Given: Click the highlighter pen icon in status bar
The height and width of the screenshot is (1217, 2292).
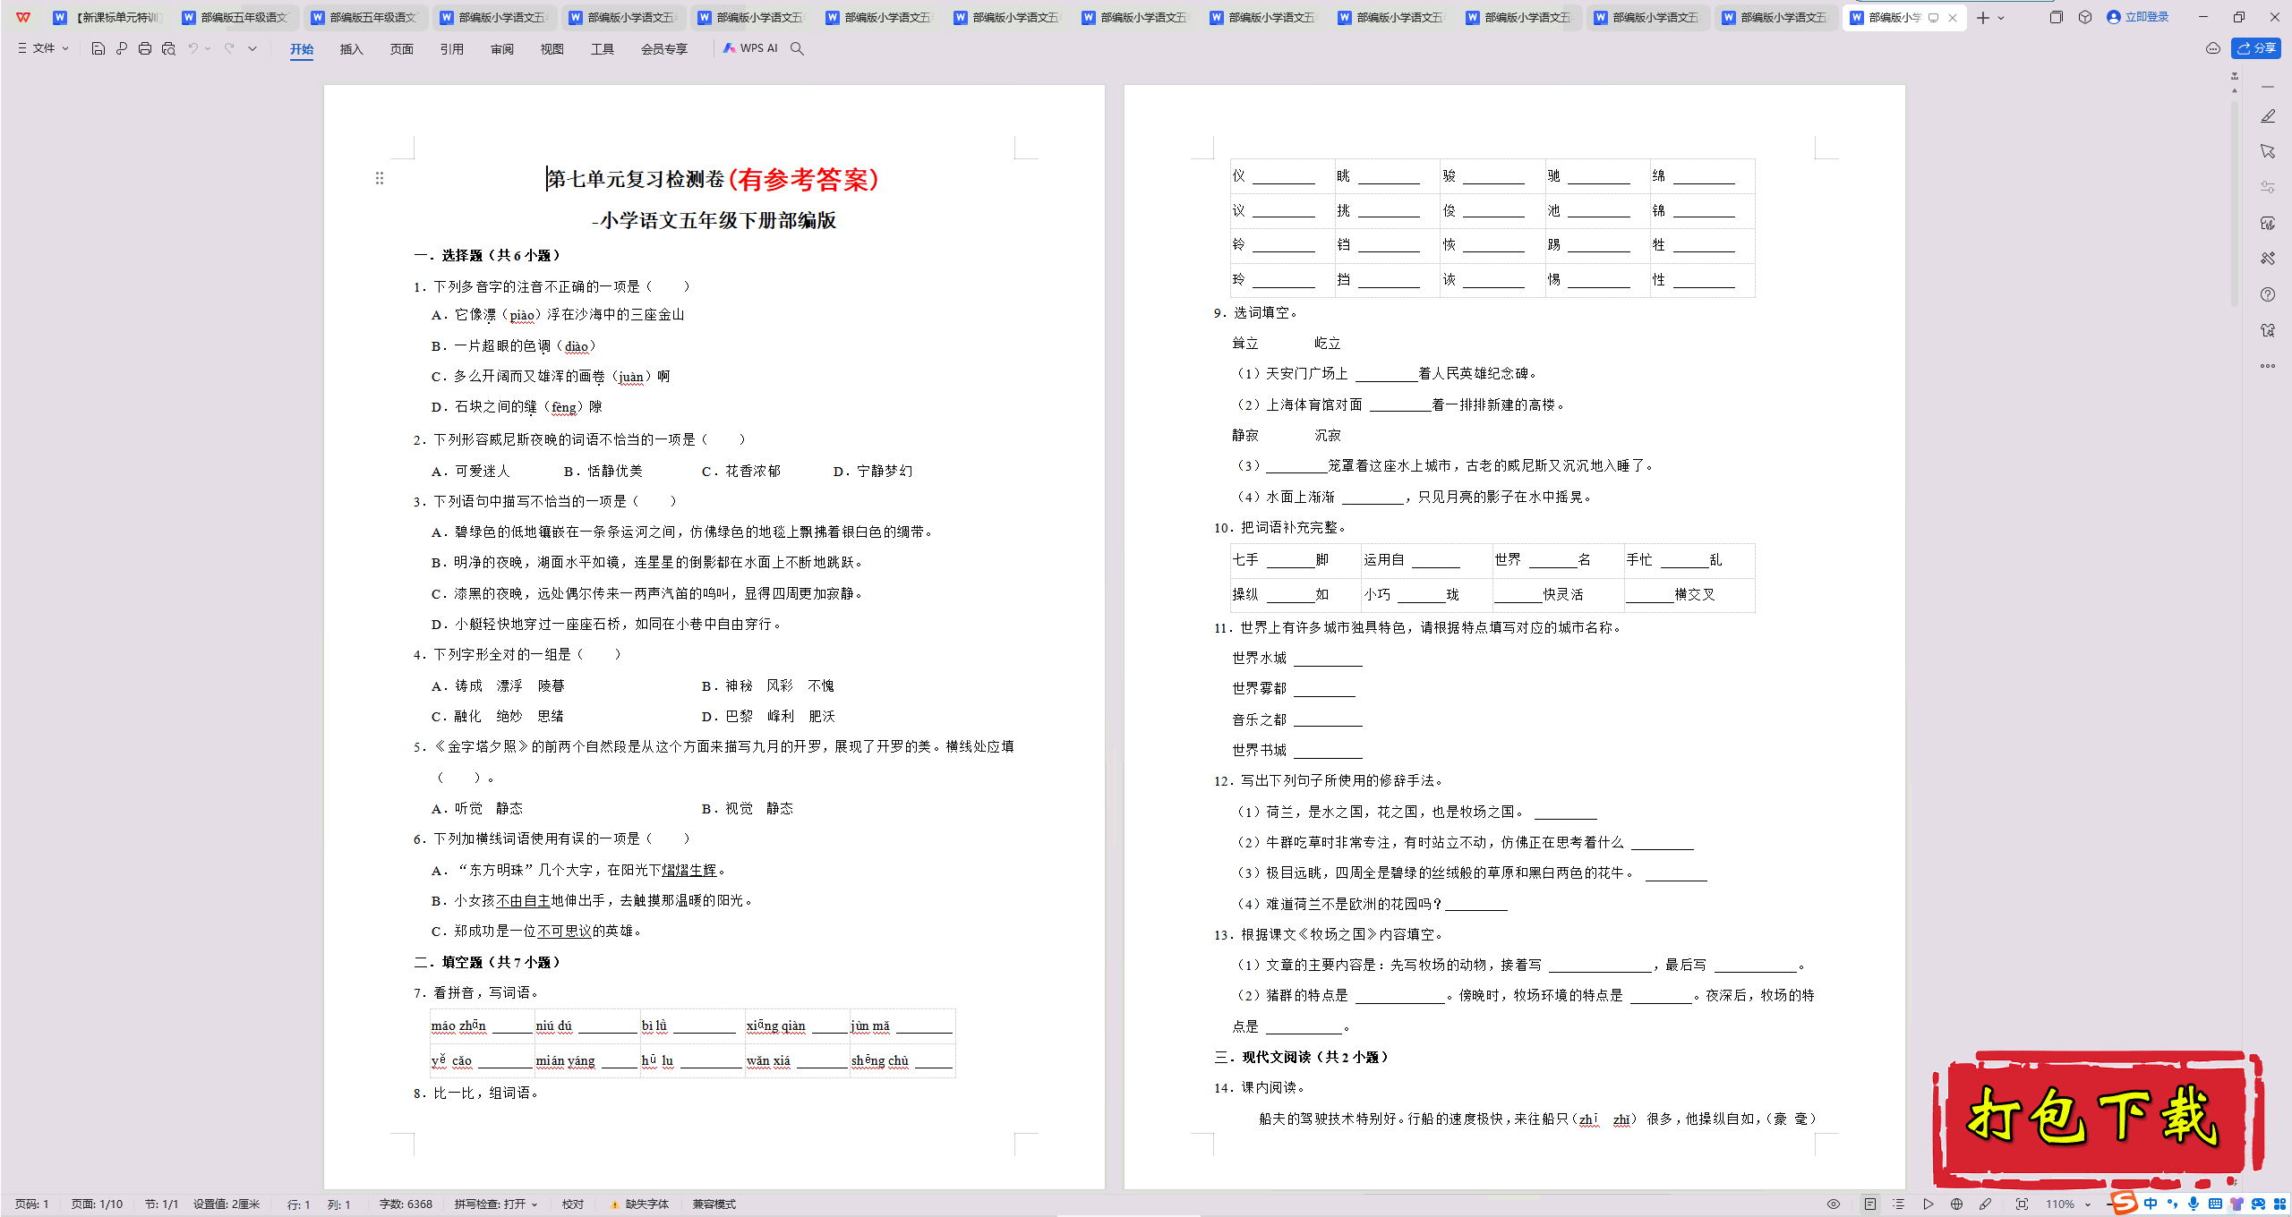Looking at the screenshot, I should coord(1986,1204).
